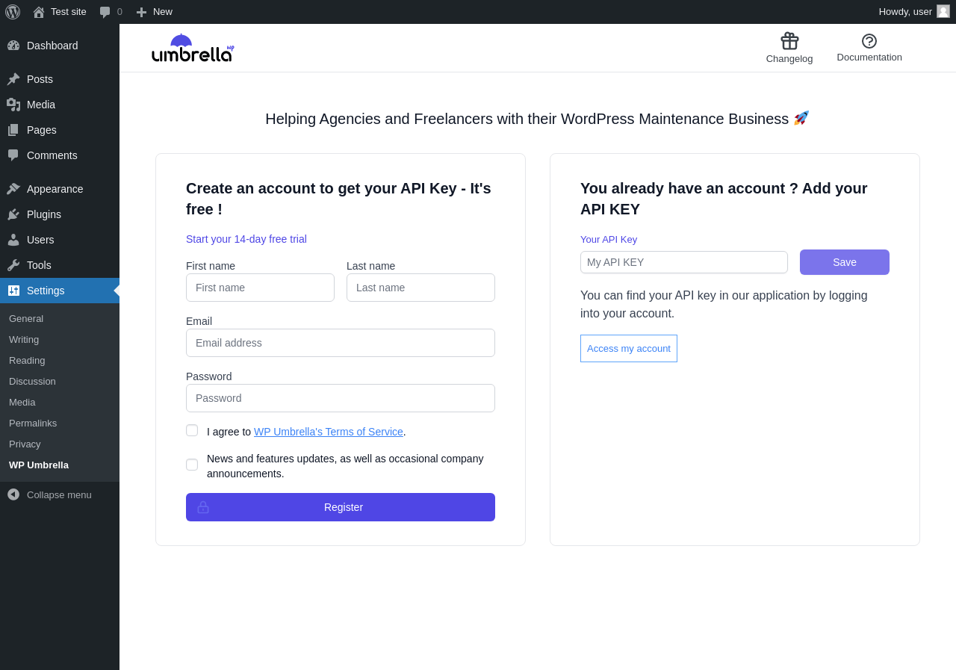The height and width of the screenshot is (670, 956).
Task: Click the Pages icon in sidebar
Action: point(13,130)
